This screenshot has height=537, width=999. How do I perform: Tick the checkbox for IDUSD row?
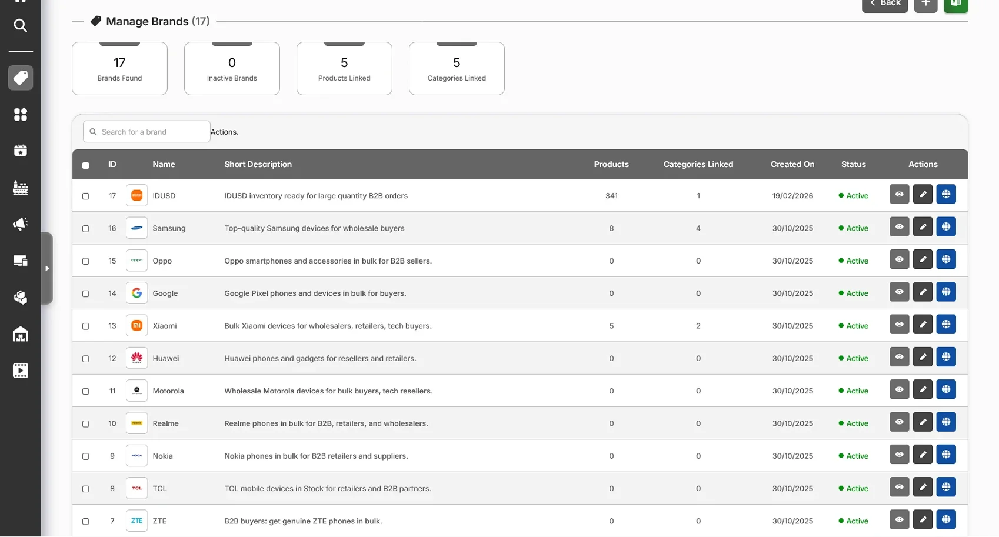[x=86, y=196]
